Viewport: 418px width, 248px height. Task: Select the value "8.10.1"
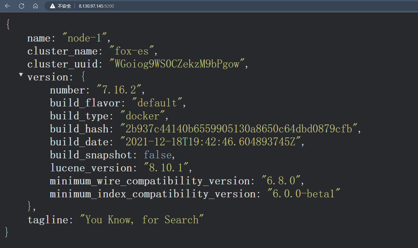point(166,168)
